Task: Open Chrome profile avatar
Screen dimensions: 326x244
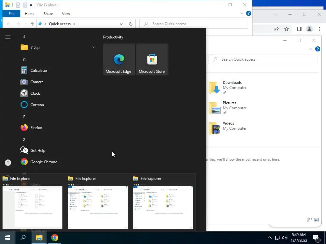Action: point(309,29)
